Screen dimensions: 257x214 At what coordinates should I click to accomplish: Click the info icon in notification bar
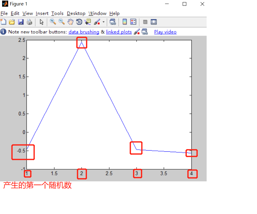[3, 32]
